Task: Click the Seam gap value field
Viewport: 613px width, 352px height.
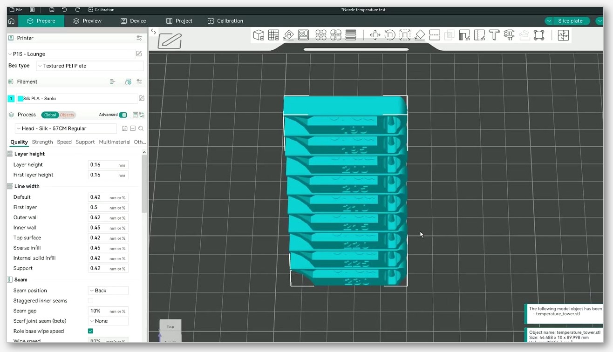Action: click(x=108, y=311)
